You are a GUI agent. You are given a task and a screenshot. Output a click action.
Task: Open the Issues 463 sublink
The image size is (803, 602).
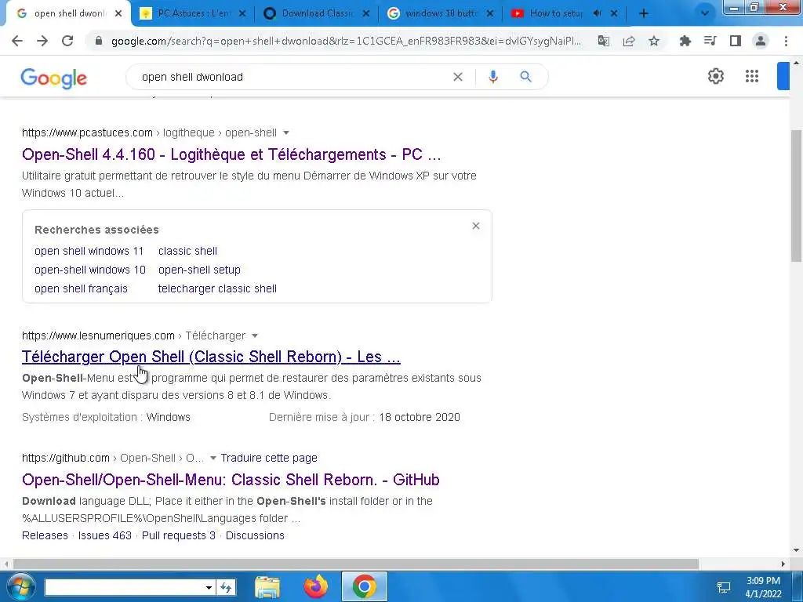pyautogui.click(x=104, y=535)
